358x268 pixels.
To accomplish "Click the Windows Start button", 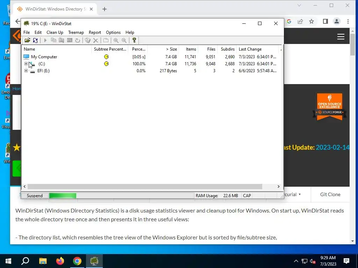I will point(8,261).
